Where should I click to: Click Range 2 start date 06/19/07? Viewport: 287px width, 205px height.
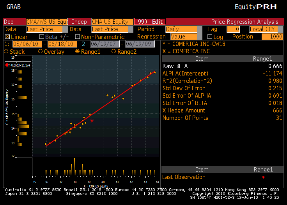[105, 44]
